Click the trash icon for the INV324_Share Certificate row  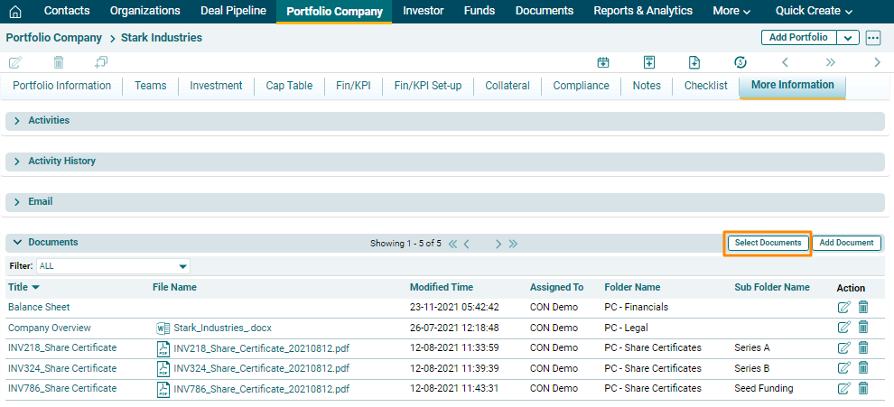tap(863, 368)
